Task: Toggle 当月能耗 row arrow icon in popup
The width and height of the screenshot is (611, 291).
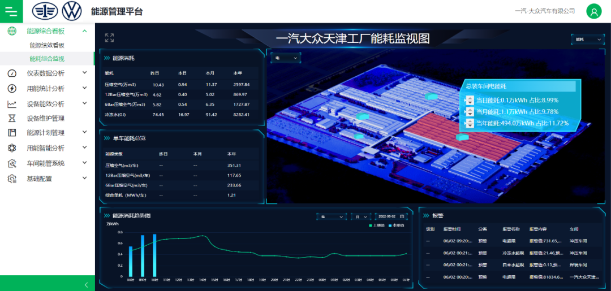Action: click(x=470, y=112)
